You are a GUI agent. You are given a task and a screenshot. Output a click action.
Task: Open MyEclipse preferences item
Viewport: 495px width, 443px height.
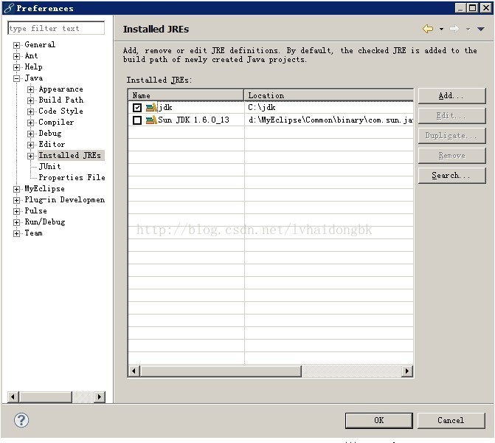(x=44, y=188)
